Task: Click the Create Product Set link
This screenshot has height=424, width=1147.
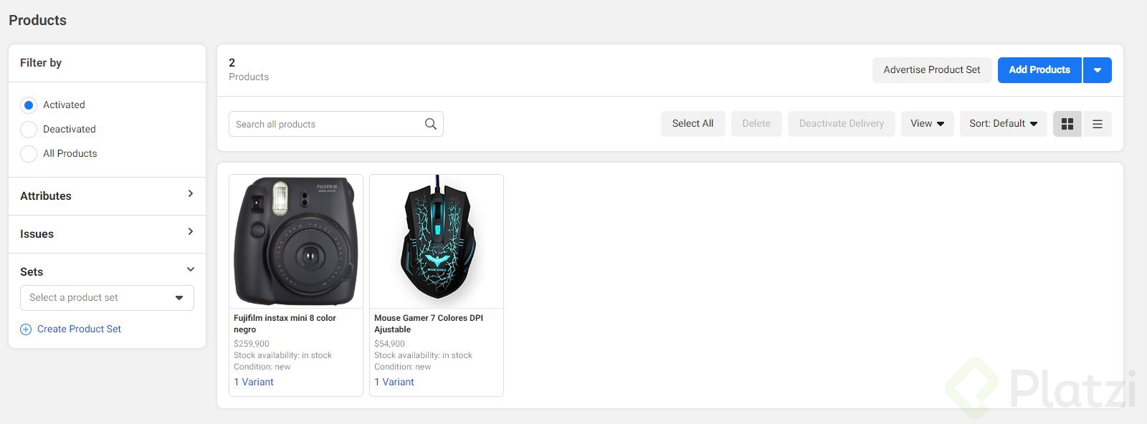Action: click(x=79, y=329)
